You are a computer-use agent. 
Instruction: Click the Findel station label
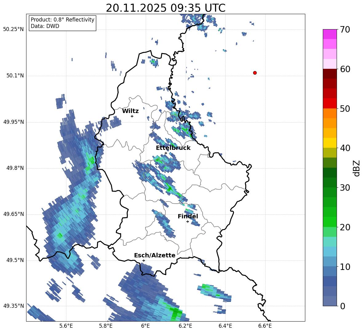click(188, 216)
